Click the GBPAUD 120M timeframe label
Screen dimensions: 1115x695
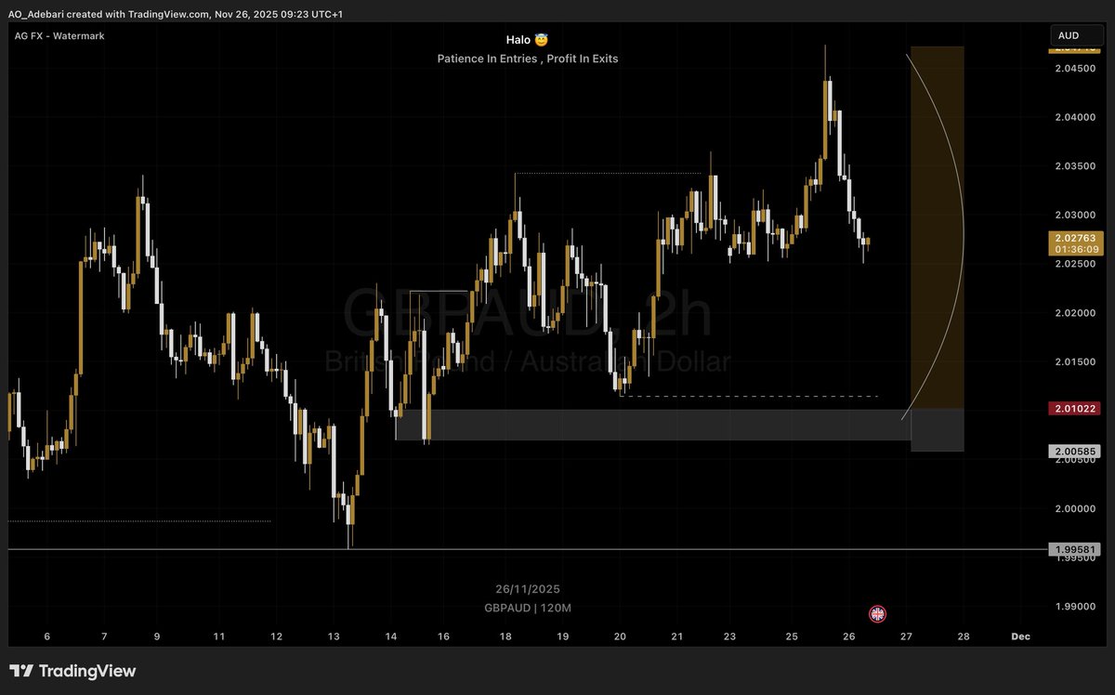pyautogui.click(x=530, y=608)
